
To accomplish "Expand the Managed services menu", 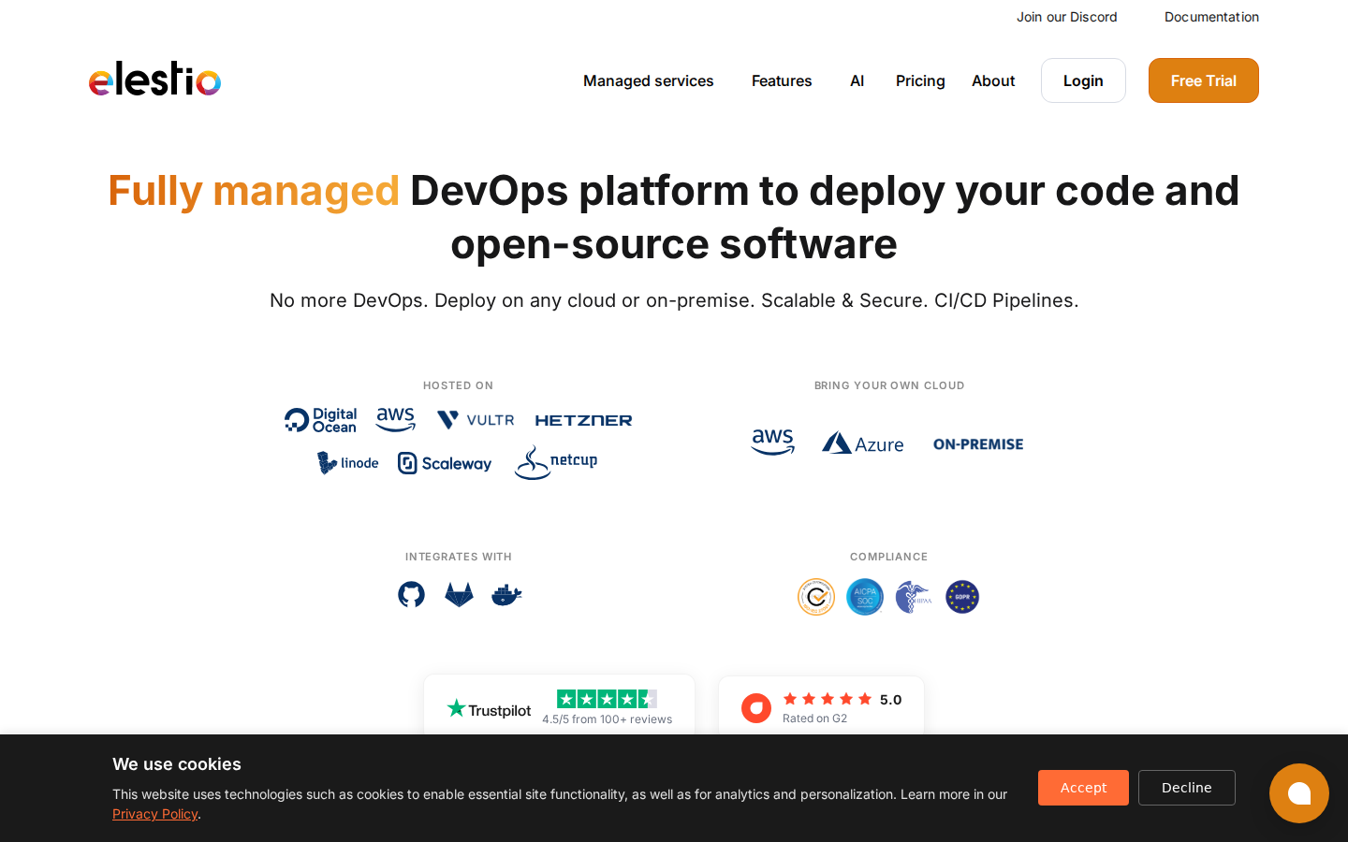I will pos(648,80).
